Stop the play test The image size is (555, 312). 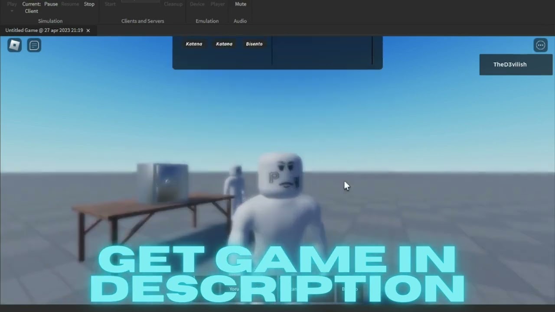click(x=89, y=4)
